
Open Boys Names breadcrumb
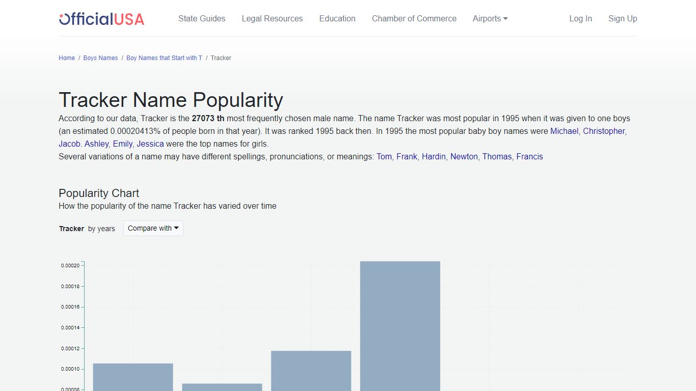[x=100, y=58]
